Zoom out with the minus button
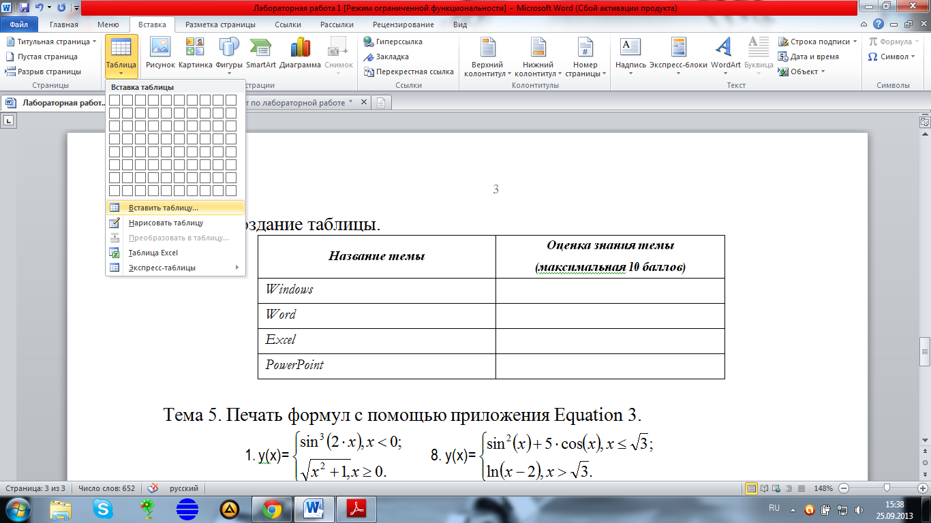 coord(844,488)
